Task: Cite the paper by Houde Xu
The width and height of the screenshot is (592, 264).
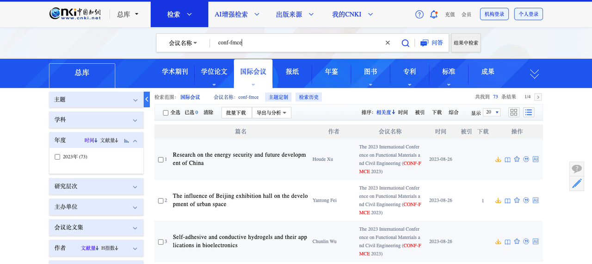Action: [526, 160]
